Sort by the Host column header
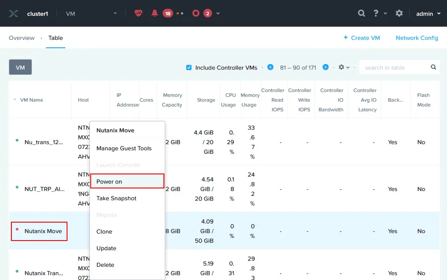Screen dimensions: 447x280 [x=83, y=100]
